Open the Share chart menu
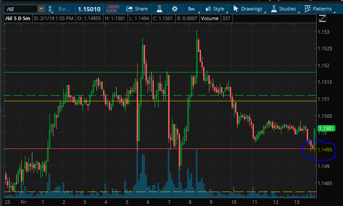 (x=137, y=9)
